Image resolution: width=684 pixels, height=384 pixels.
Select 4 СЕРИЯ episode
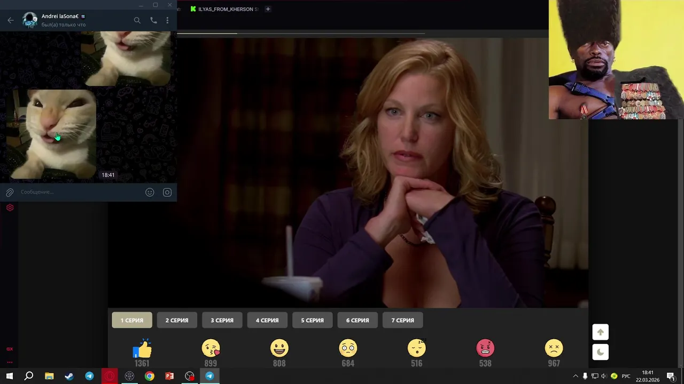tap(267, 320)
